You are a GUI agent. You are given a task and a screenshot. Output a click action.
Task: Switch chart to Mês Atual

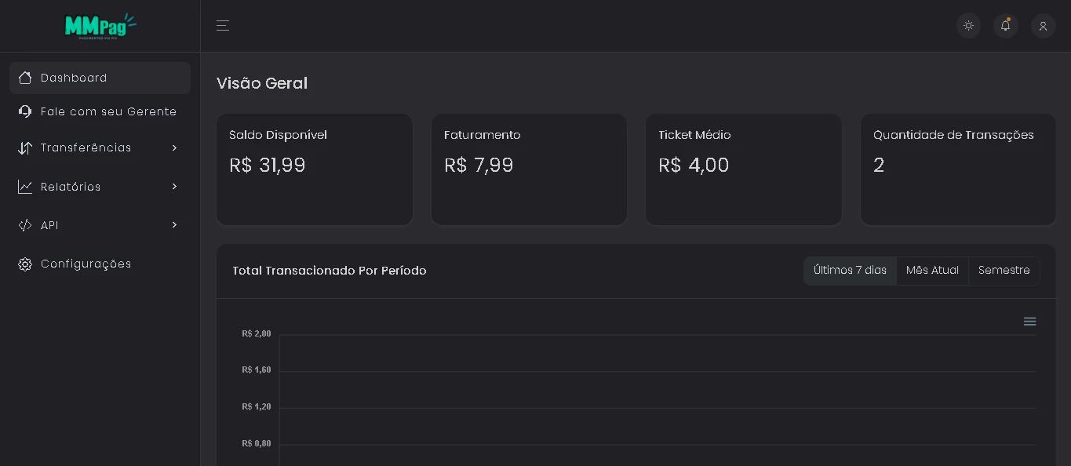(932, 271)
